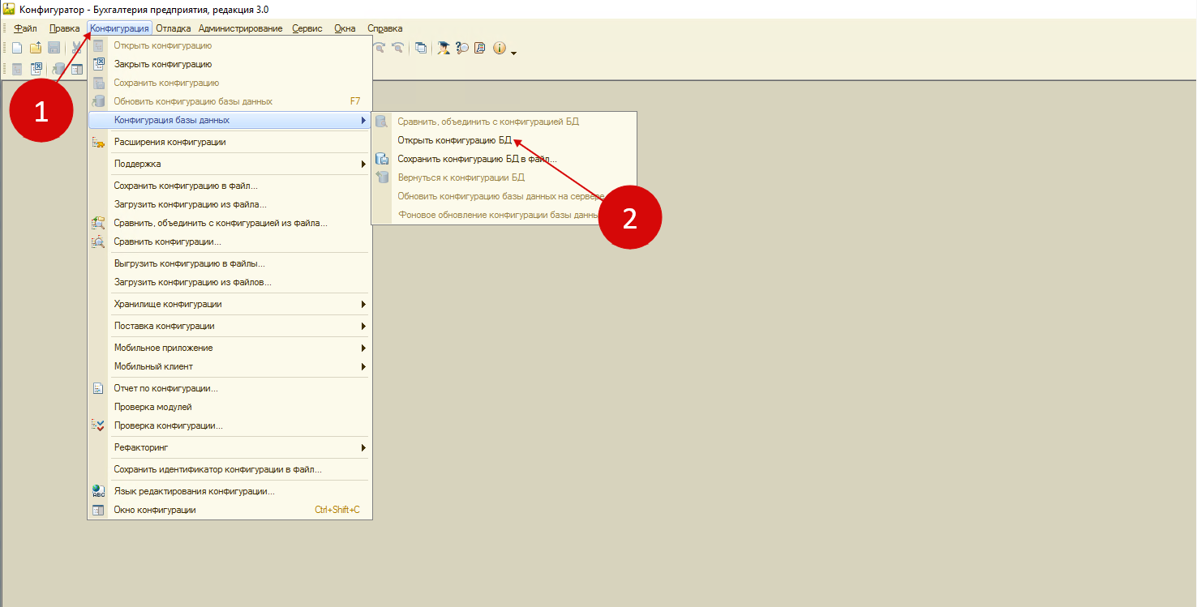Choose Сохранить конфигурацию БД в файл...
This screenshot has width=1197, height=607.
click(x=504, y=159)
